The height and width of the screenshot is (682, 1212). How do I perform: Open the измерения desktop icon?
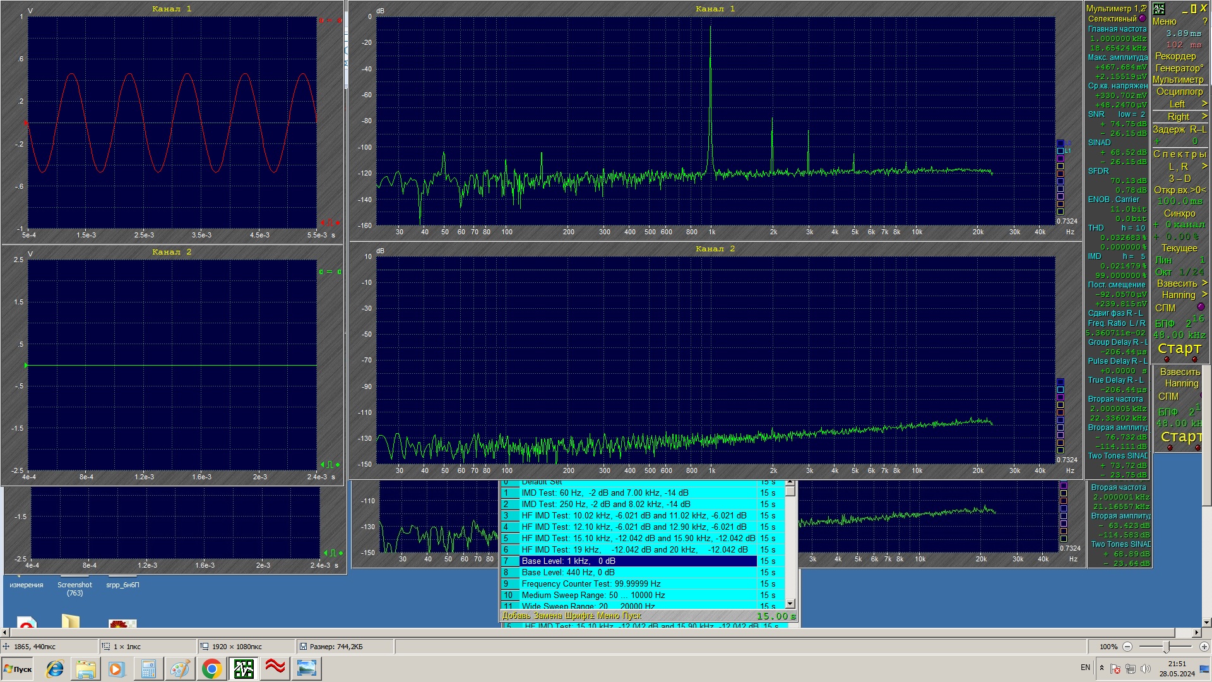pos(27,585)
